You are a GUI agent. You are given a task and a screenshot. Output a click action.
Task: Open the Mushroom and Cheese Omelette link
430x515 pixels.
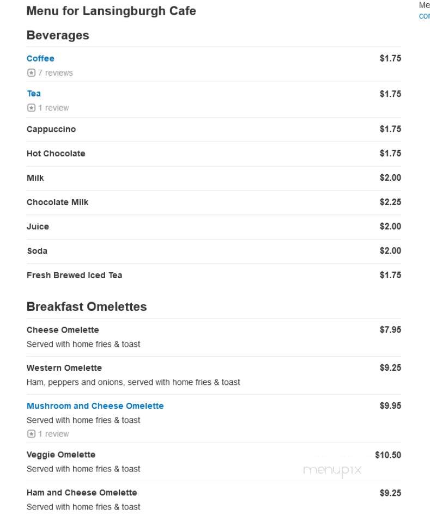click(95, 406)
